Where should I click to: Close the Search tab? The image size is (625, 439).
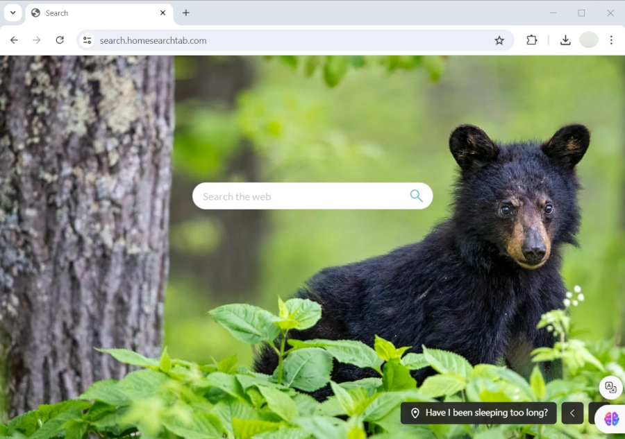[162, 12]
